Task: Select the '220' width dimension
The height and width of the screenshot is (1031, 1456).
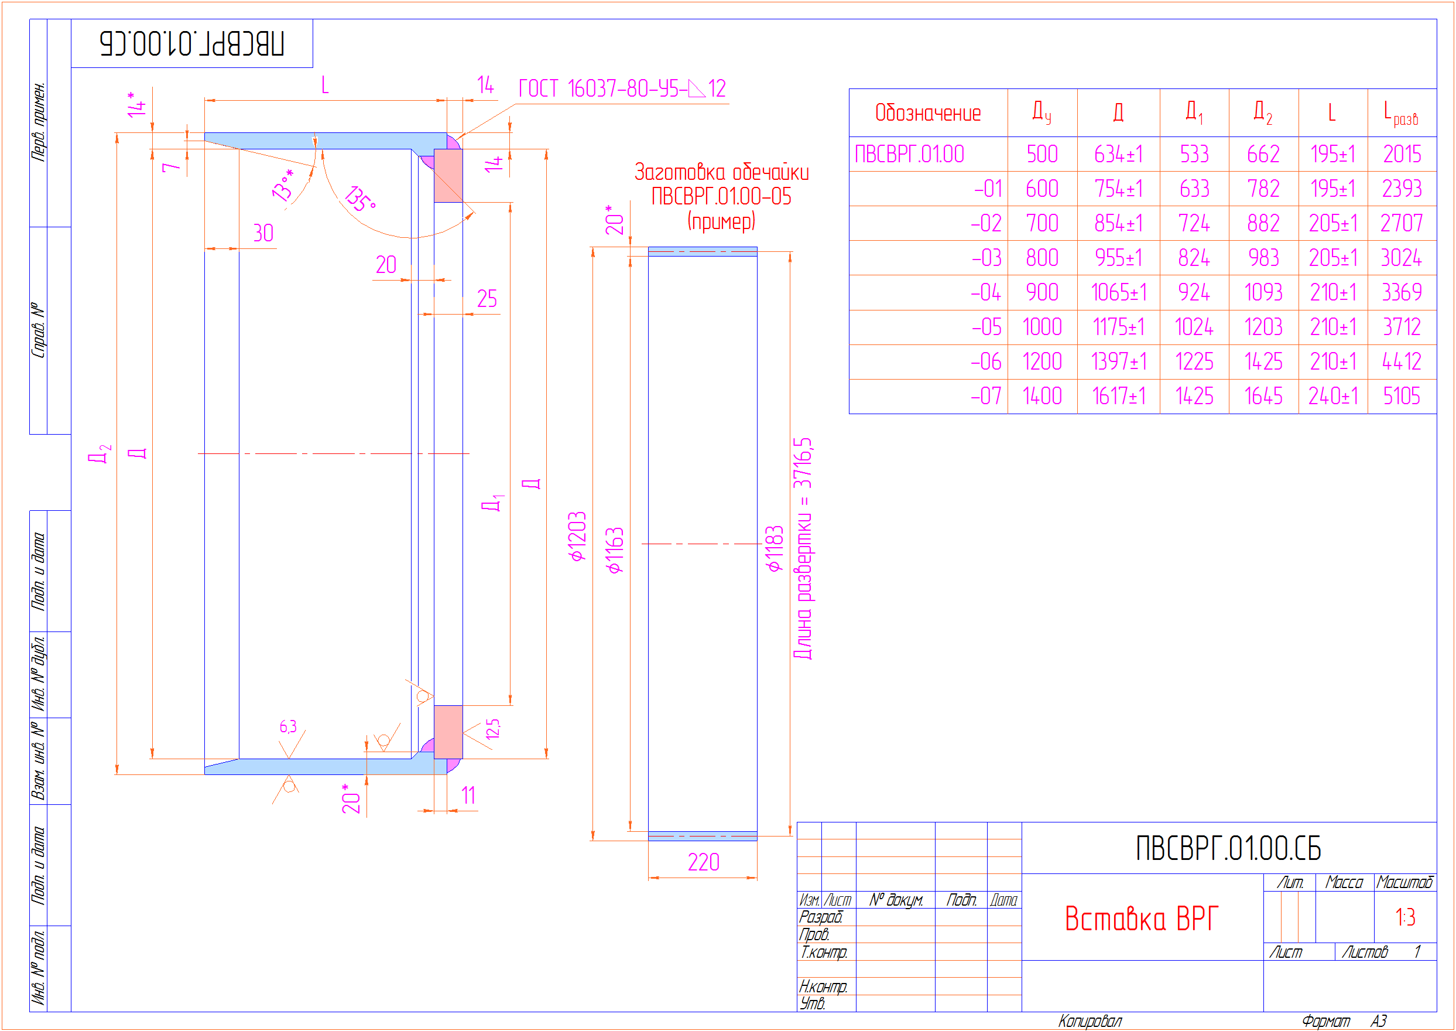Action: pyautogui.click(x=704, y=863)
